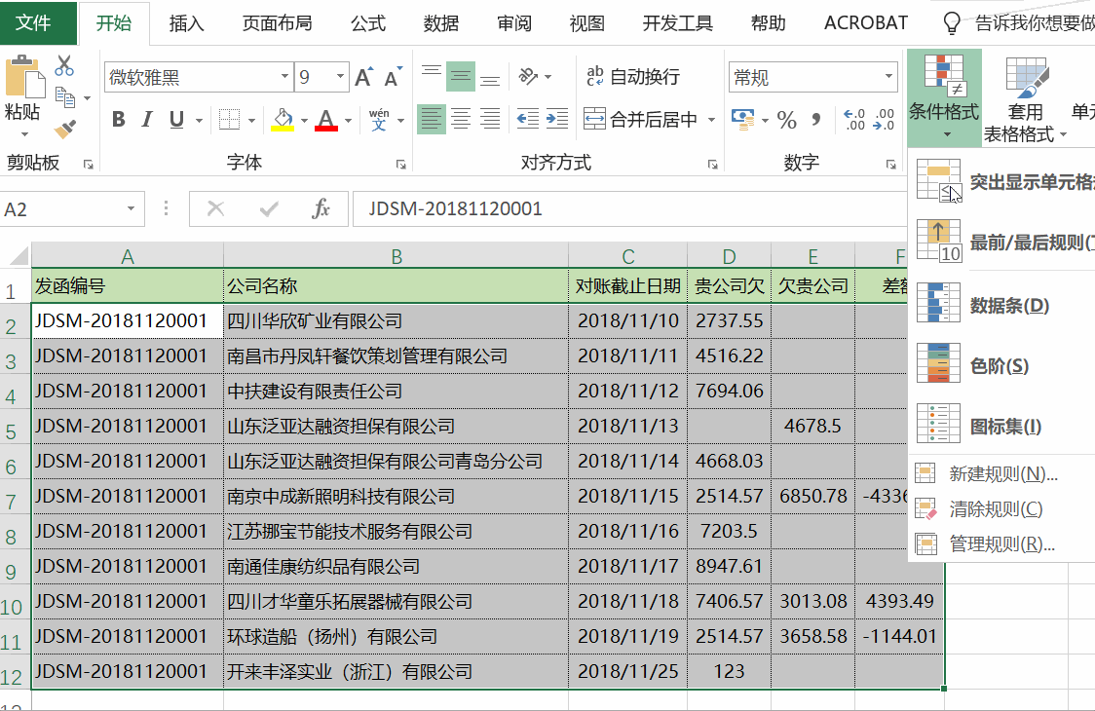Open the number format dropdown 常规
The height and width of the screenshot is (711, 1095).
coord(888,77)
